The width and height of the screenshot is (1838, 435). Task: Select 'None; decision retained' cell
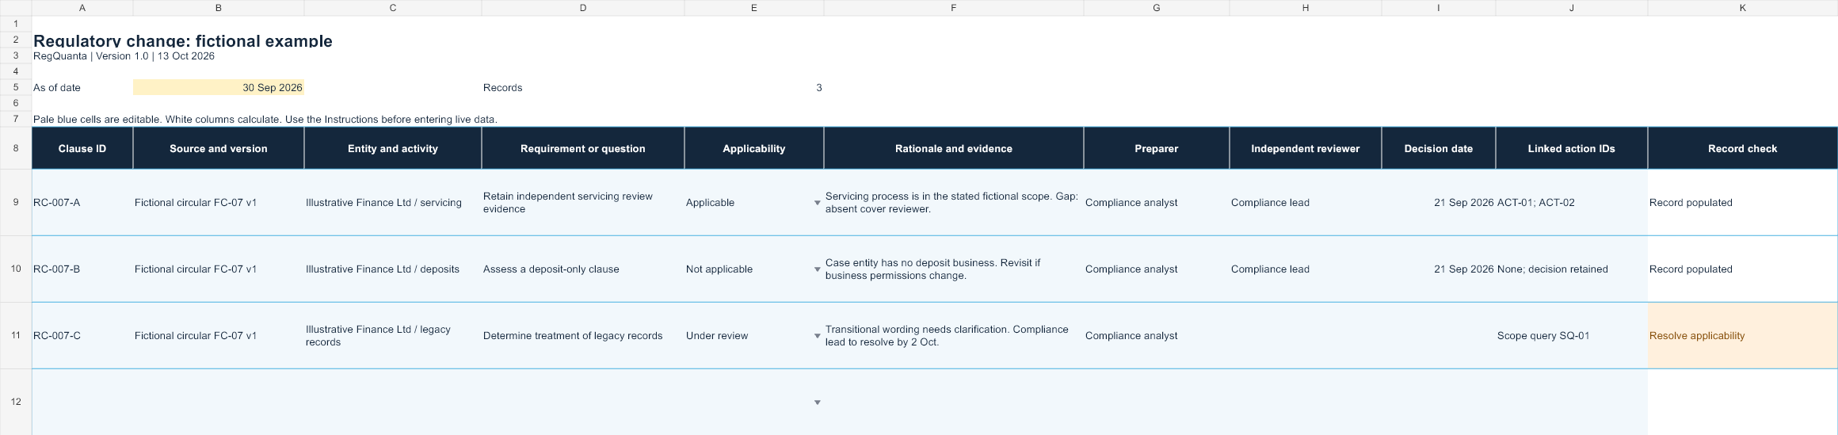(x=1572, y=269)
